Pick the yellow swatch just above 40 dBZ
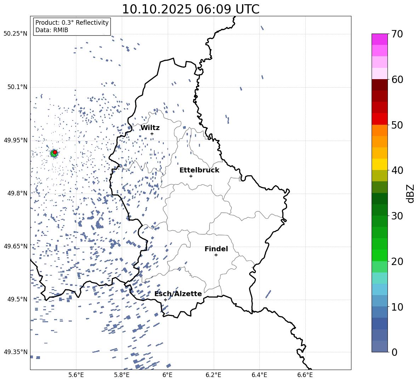 point(379,164)
